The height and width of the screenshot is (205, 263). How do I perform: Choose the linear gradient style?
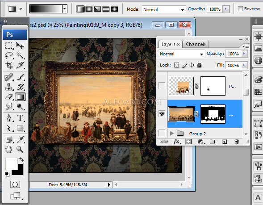[x=80, y=9]
